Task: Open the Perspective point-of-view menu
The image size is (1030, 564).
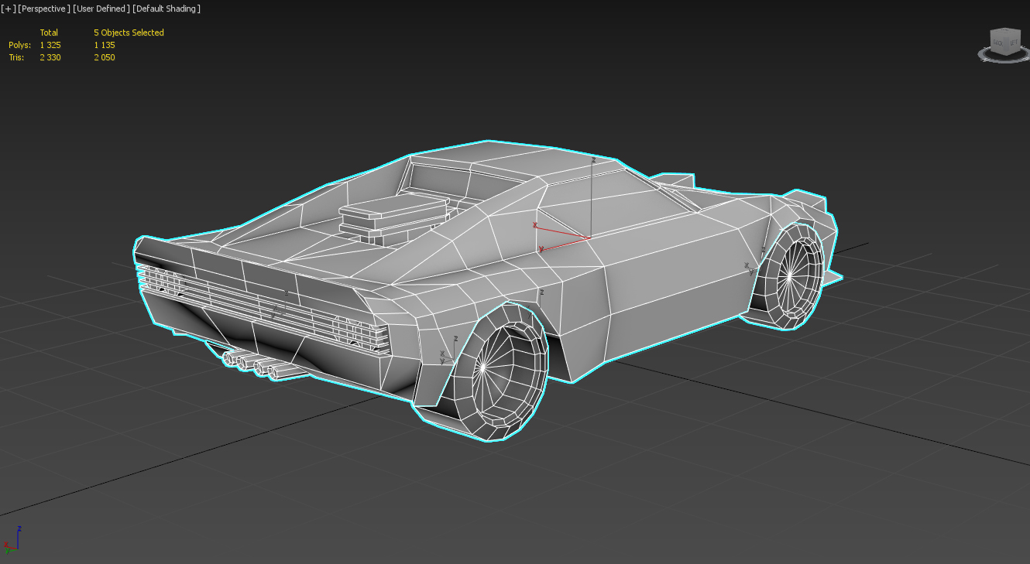Action: (44, 9)
